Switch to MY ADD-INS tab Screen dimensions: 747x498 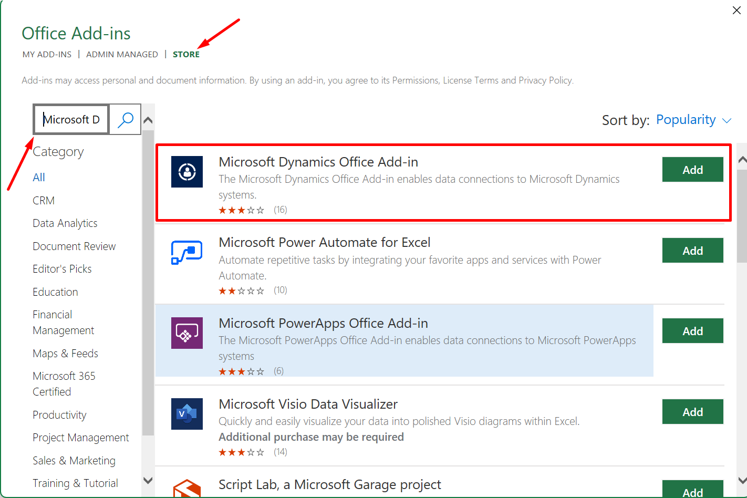[47, 54]
